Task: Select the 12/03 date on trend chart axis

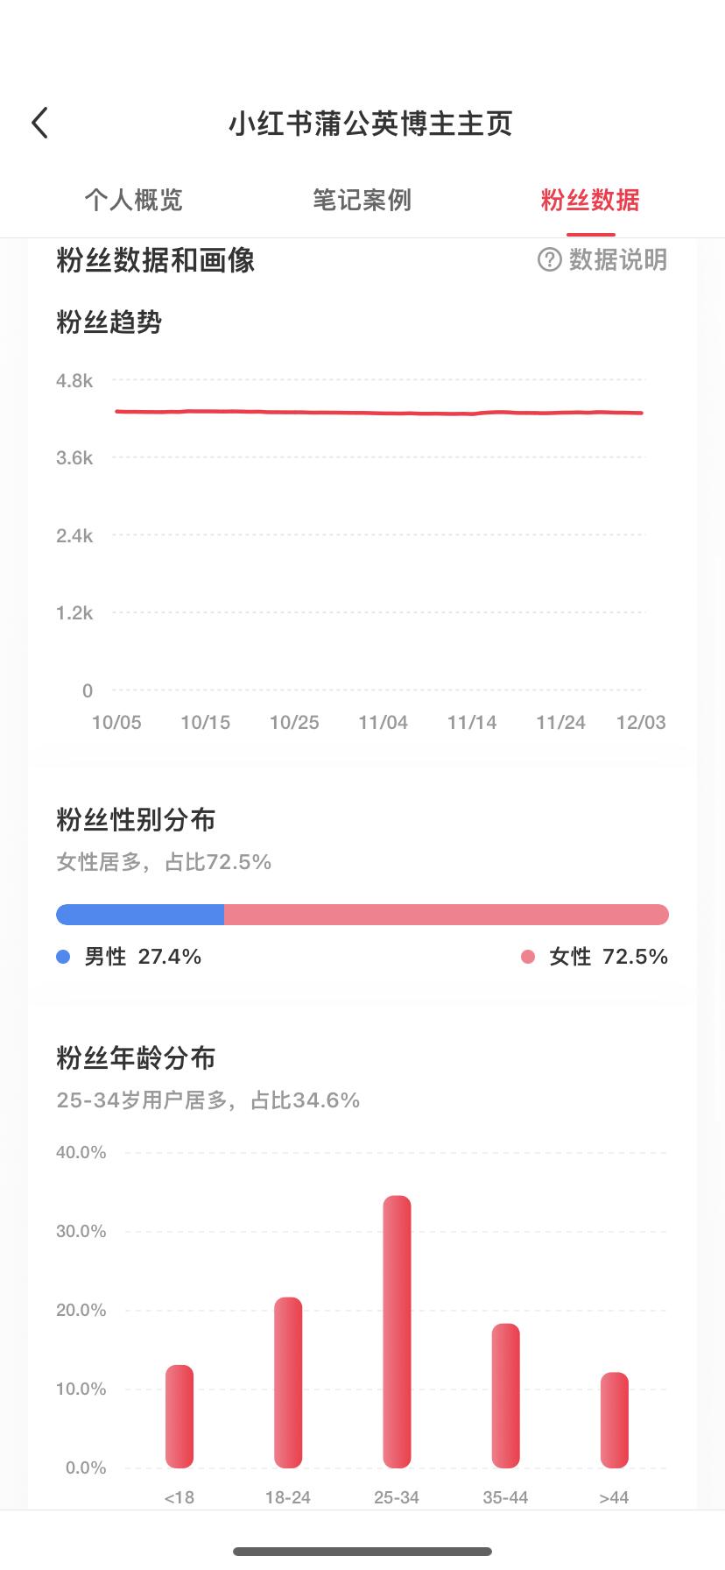Action: [x=641, y=723]
